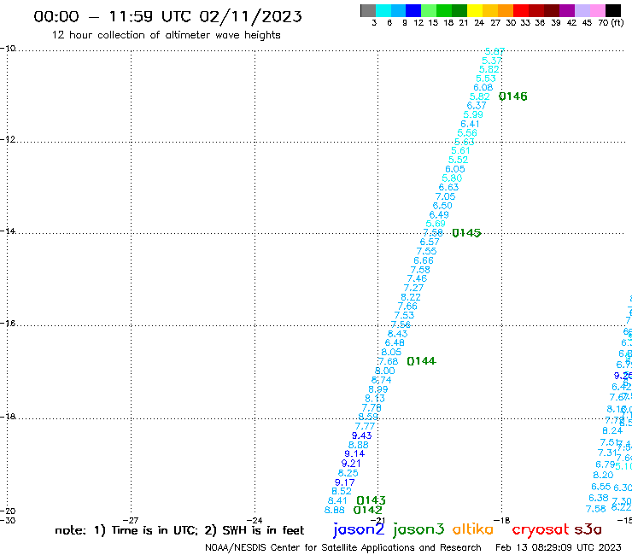Click the 8.24 value in the right track
This screenshot has height=555, width=632.
coord(612,431)
